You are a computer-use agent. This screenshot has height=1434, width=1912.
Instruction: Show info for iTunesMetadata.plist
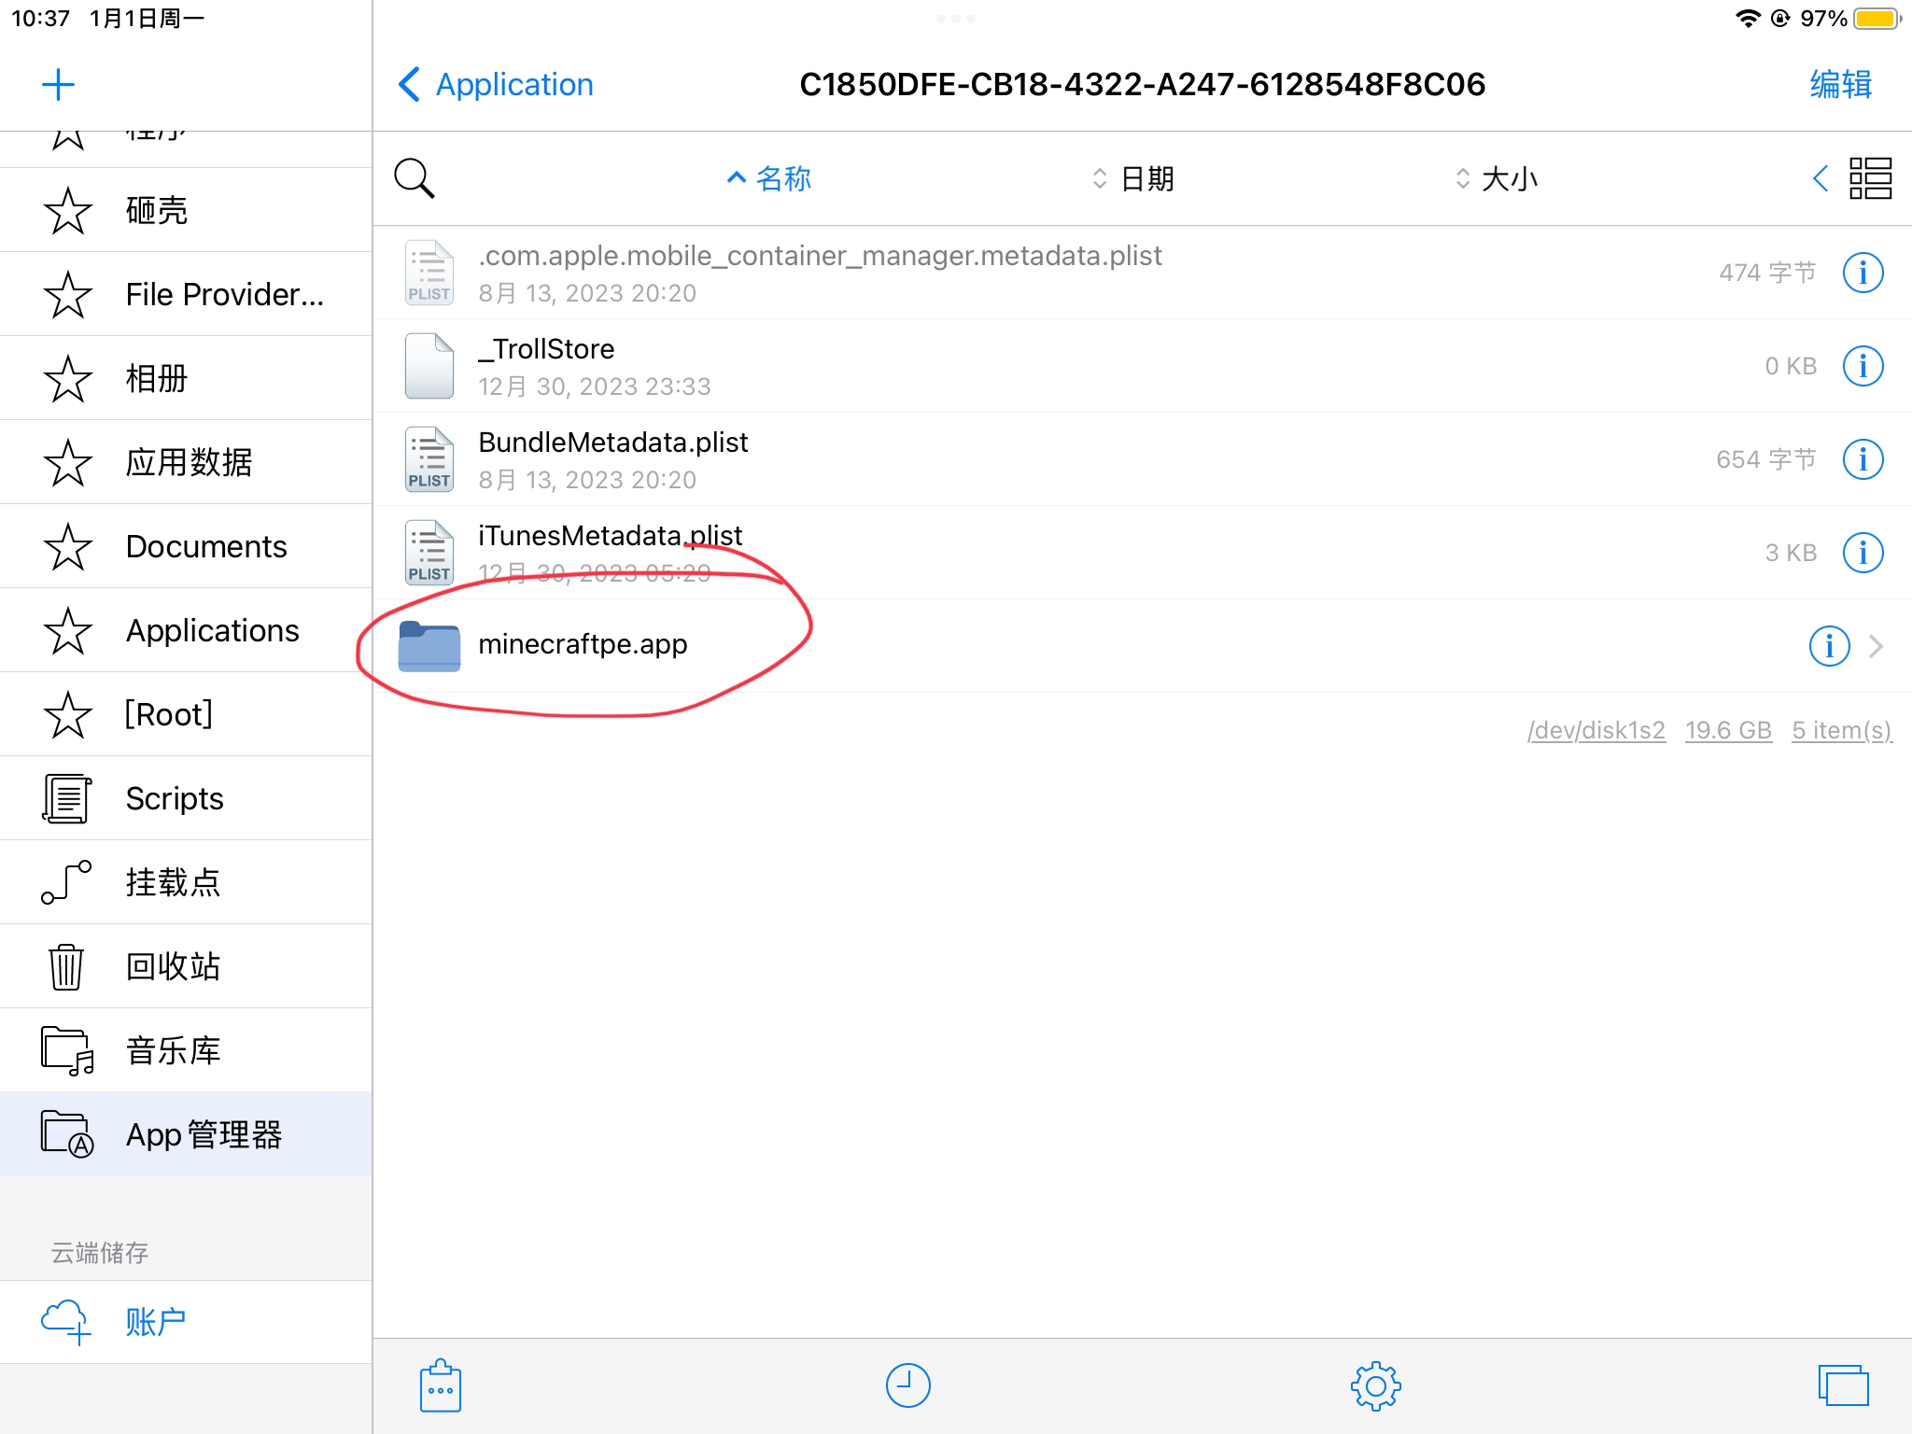pyautogui.click(x=1863, y=553)
